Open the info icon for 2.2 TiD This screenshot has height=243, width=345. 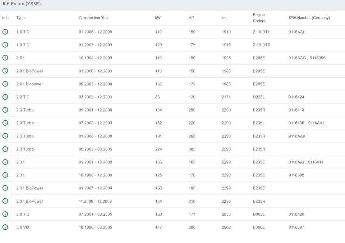(x=5, y=97)
